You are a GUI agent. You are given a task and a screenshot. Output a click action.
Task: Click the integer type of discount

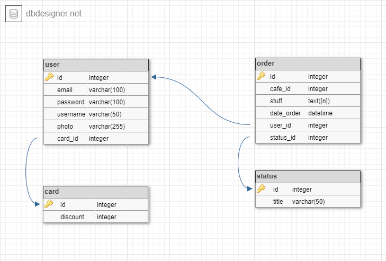(106, 217)
